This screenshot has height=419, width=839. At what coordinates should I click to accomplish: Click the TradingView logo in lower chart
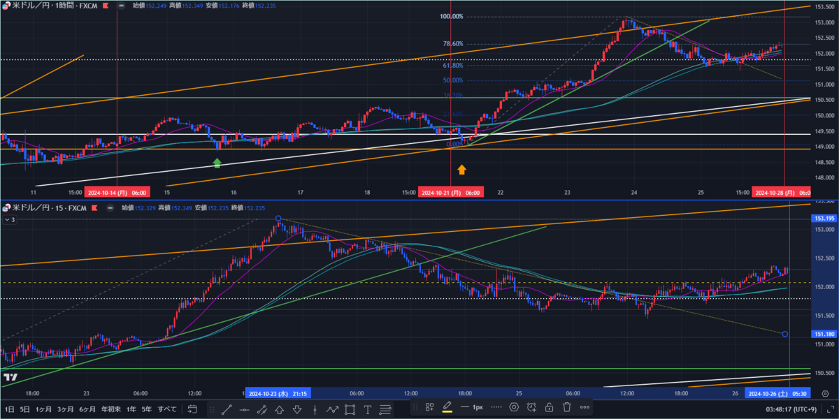[10, 377]
